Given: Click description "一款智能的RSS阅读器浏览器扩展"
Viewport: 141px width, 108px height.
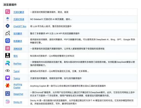Looking at the screenshot, I should pyautogui.click(x=82, y=63).
